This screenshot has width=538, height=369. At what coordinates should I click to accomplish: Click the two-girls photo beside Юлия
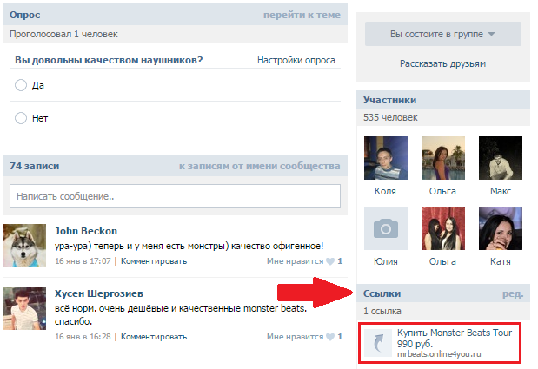click(x=443, y=228)
